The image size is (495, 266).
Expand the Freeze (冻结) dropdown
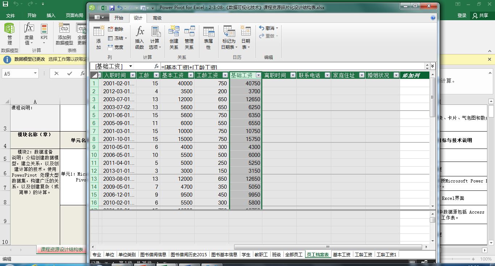126,38
